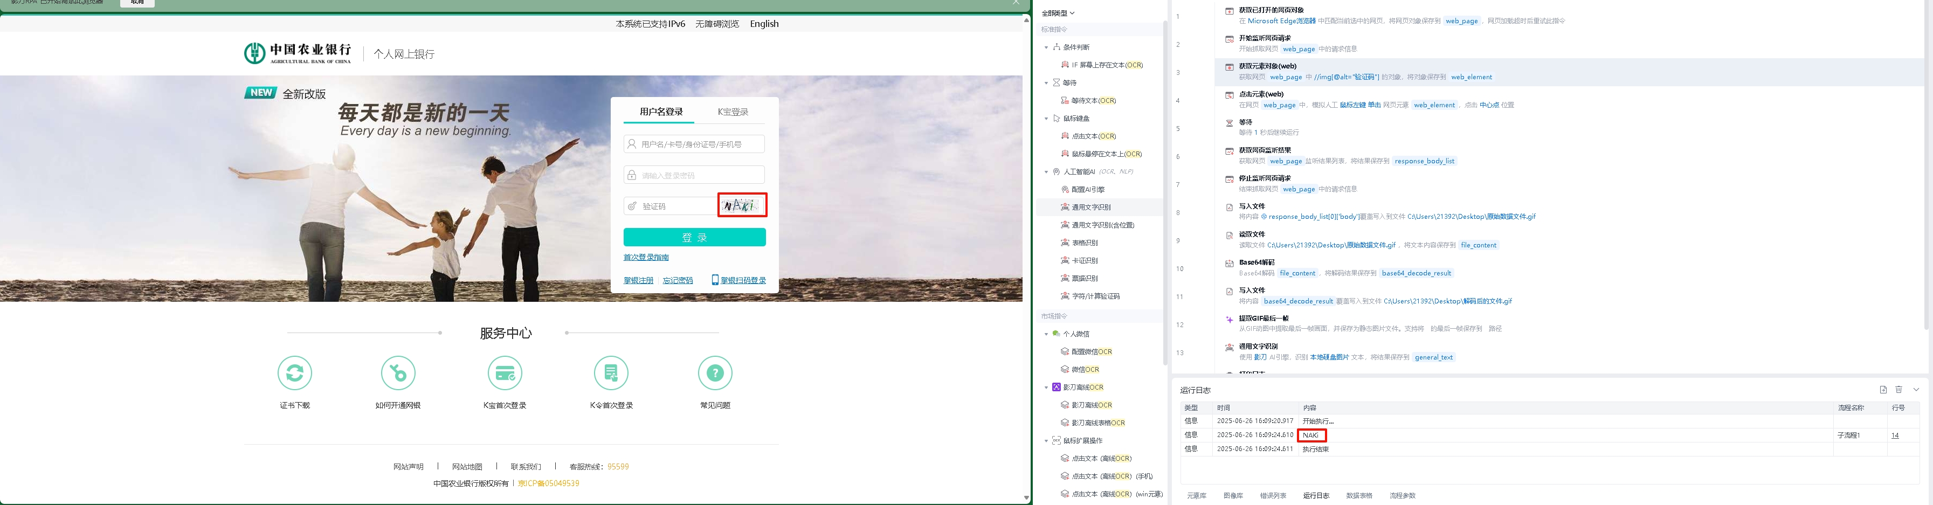Viewport: 1933px width, 505px height.
Task: Open the K宝首次登录 icon
Action: tap(504, 373)
